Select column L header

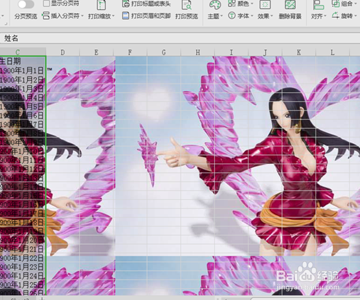click(x=332, y=52)
